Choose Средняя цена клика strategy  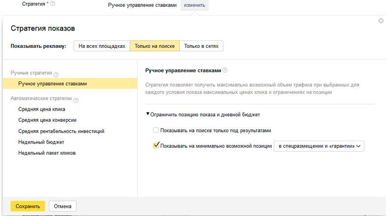(42, 109)
